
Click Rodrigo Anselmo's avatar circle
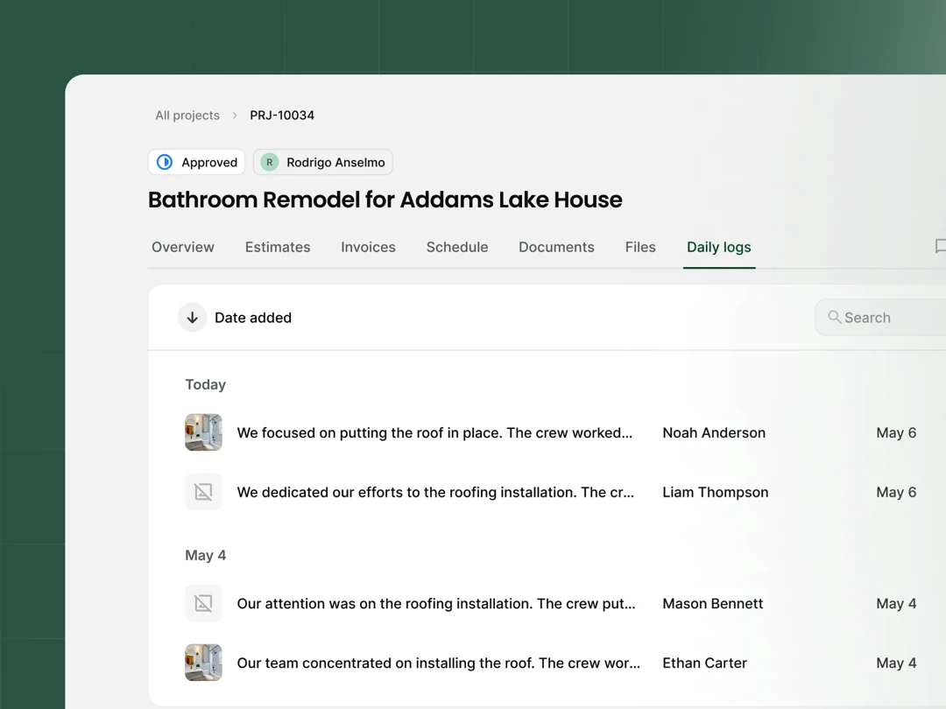(x=267, y=162)
